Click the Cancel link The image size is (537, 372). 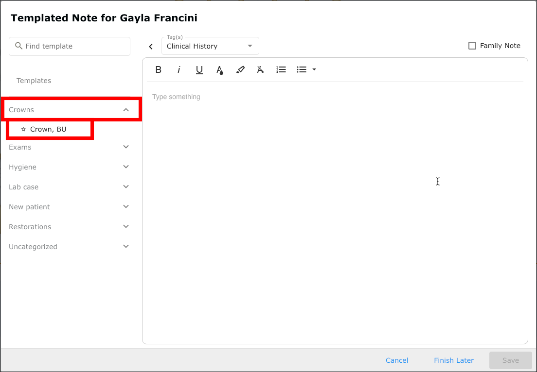[397, 360]
